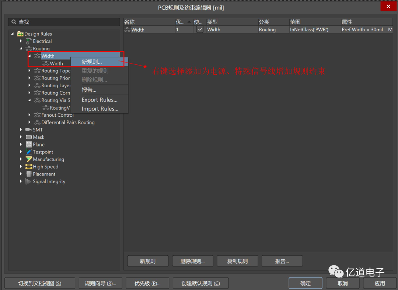Click the 删除规则... button
The height and width of the screenshot is (290, 398).
coord(192,261)
